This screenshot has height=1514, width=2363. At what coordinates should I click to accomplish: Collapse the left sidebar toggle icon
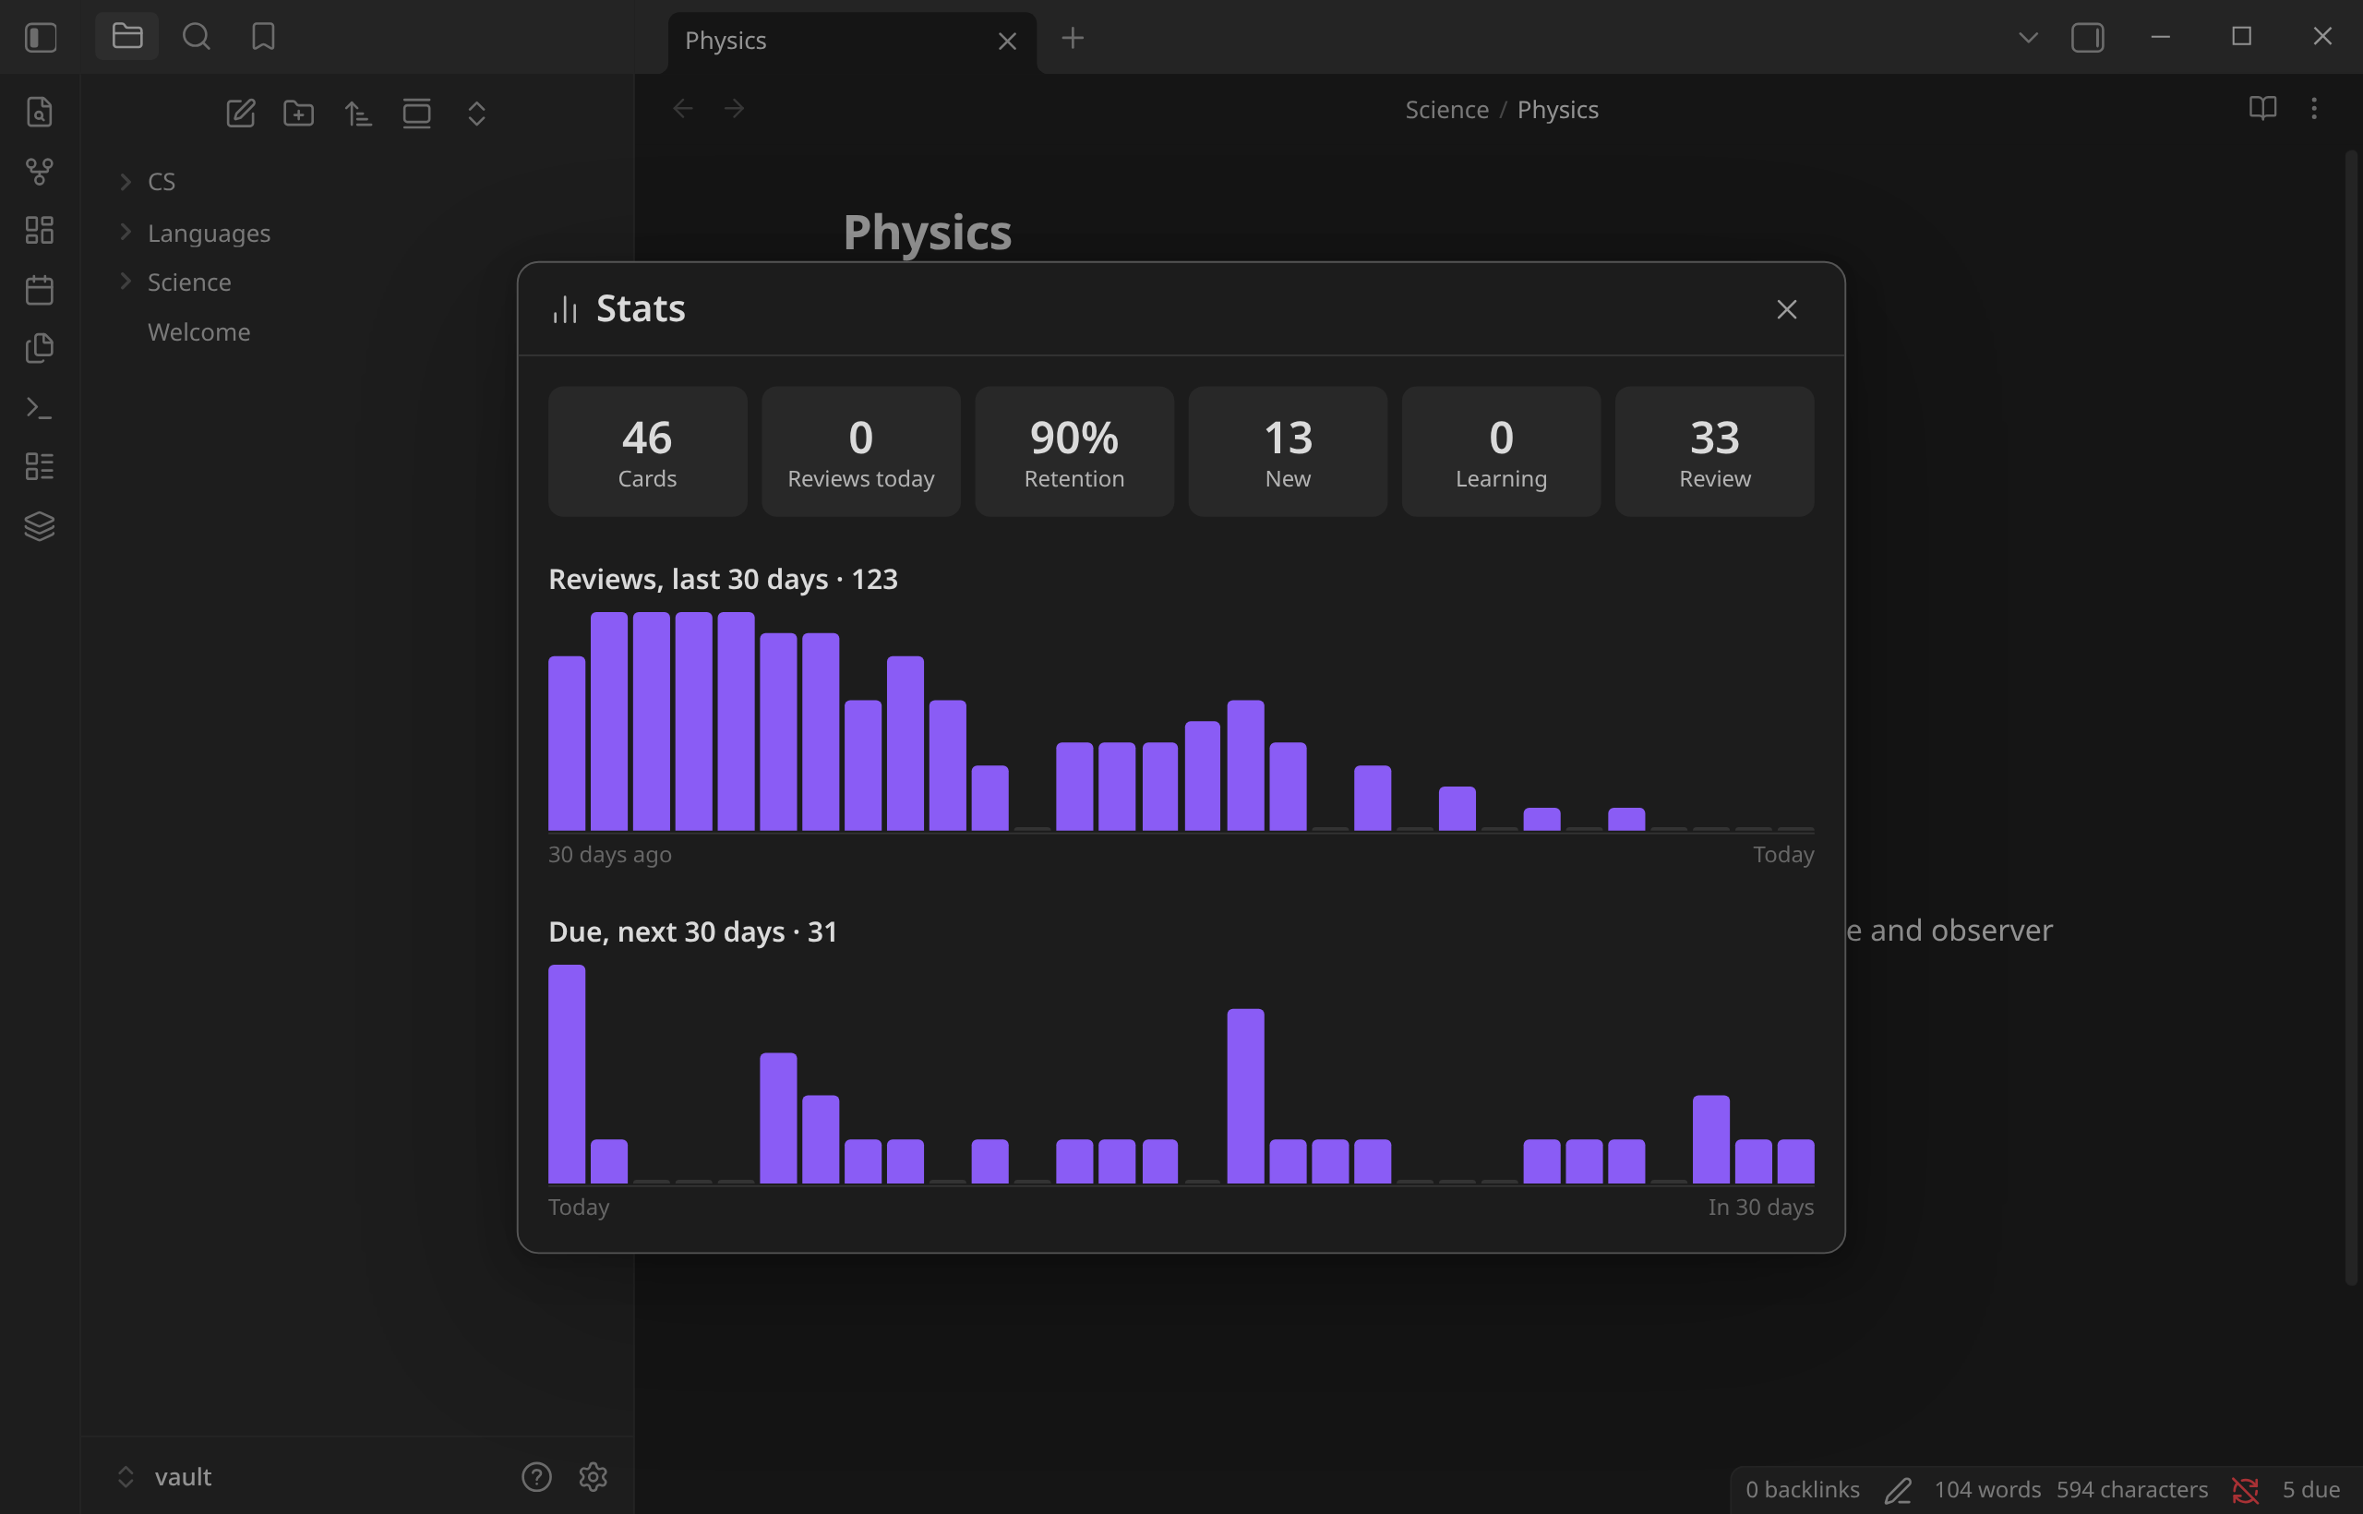(41, 37)
